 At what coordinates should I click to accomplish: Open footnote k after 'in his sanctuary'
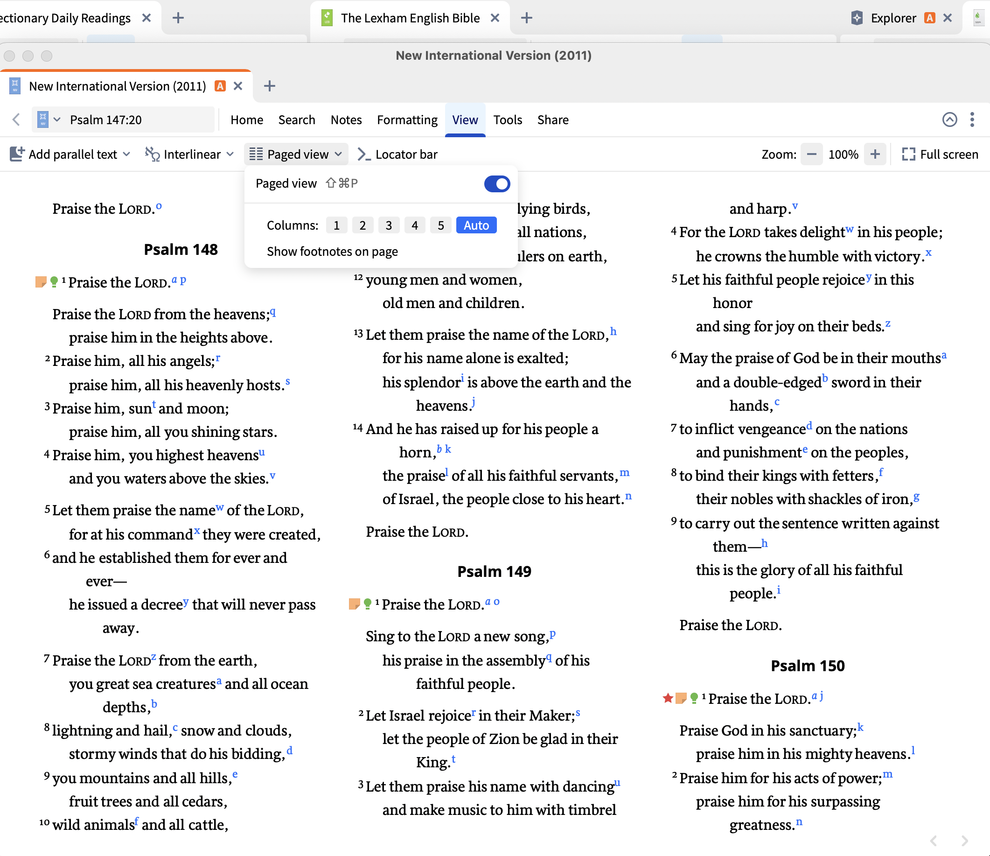pos(860,727)
